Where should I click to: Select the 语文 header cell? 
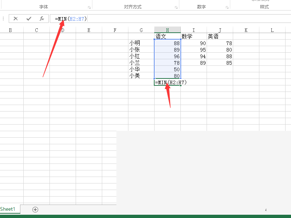(167, 36)
